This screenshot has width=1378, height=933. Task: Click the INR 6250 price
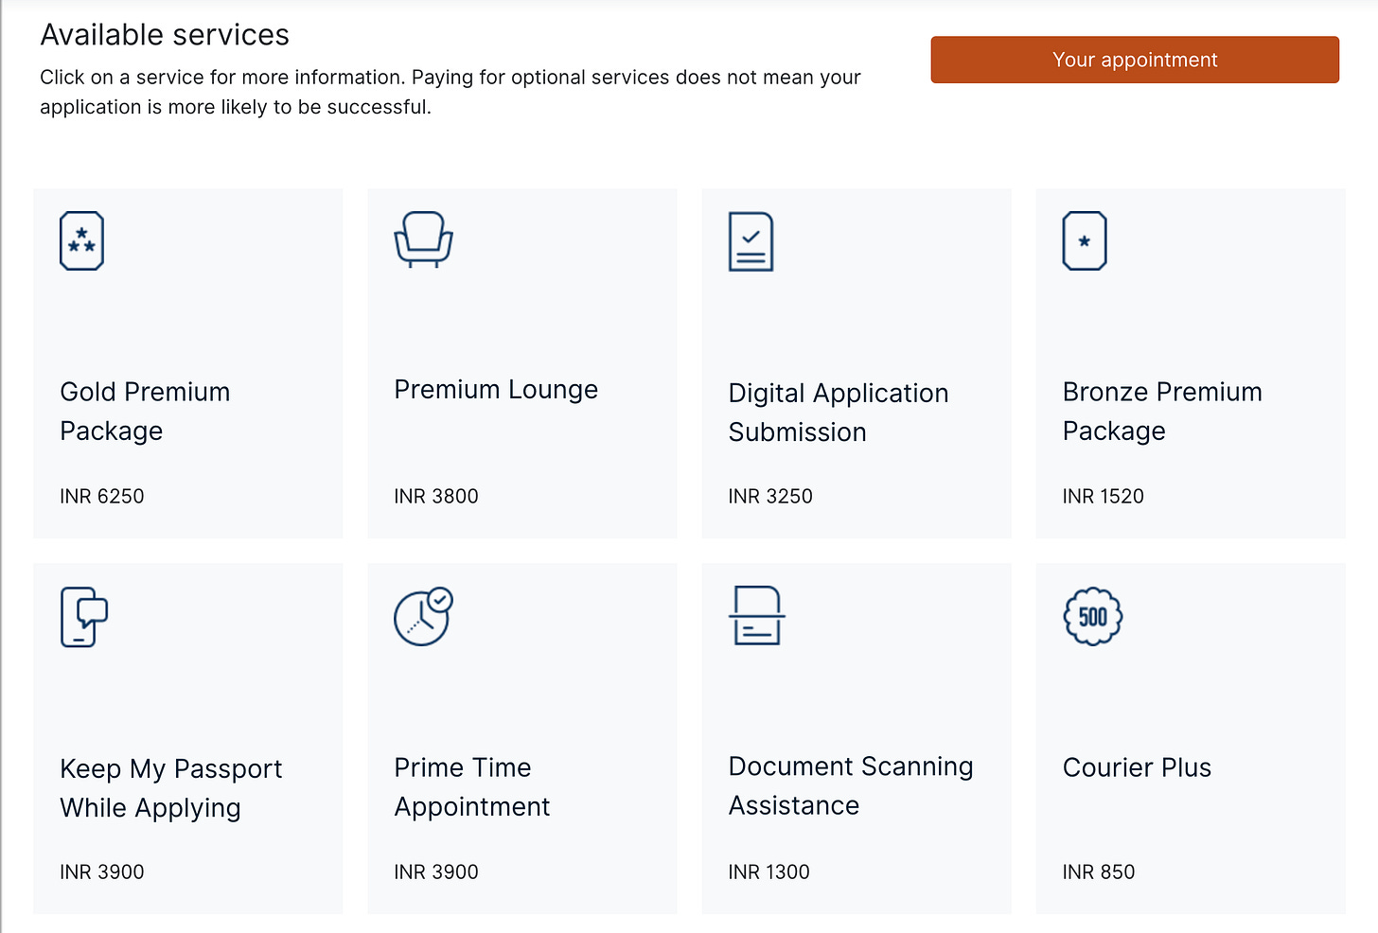[x=102, y=496]
